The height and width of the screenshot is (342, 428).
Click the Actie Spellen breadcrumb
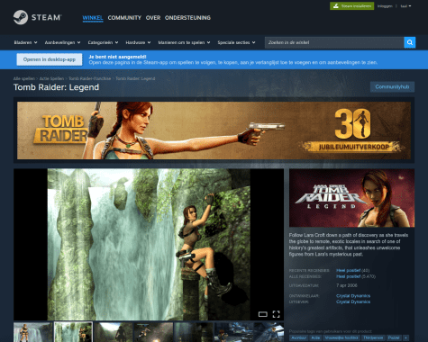coord(51,78)
